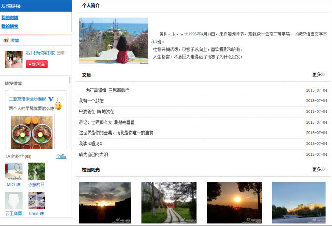Open fan avatar MIO-珠
Image resolution: width=332 pixels, height=226 pixels.
[14, 172]
